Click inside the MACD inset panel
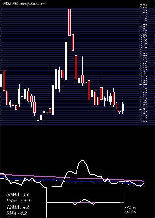Viewport: 155px width, 218px height. pos(85,202)
